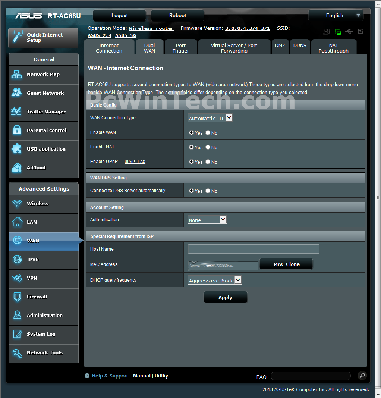Open the WAN Connection Type dropdown
The width and height of the screenshot is (381, 398).
tap(210, 118)
